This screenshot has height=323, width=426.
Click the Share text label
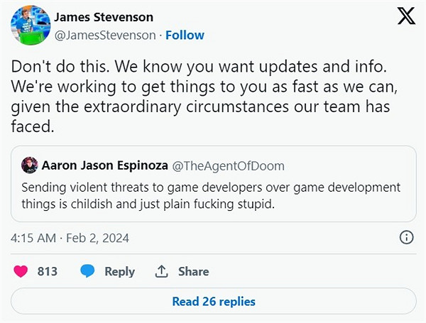click(x=193, y=271)
